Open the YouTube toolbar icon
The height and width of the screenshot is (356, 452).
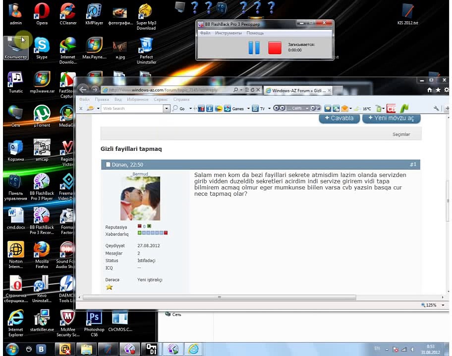coord(201,109)
